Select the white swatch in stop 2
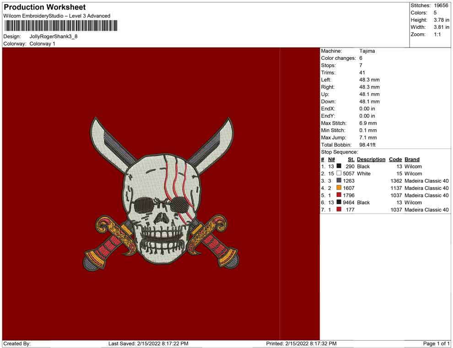The width and height of the screenshot is (453, 348). click(339, 174)
